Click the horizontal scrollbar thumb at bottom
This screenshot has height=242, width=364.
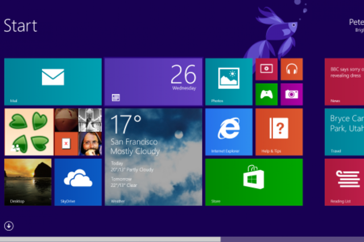click(110, 239)
